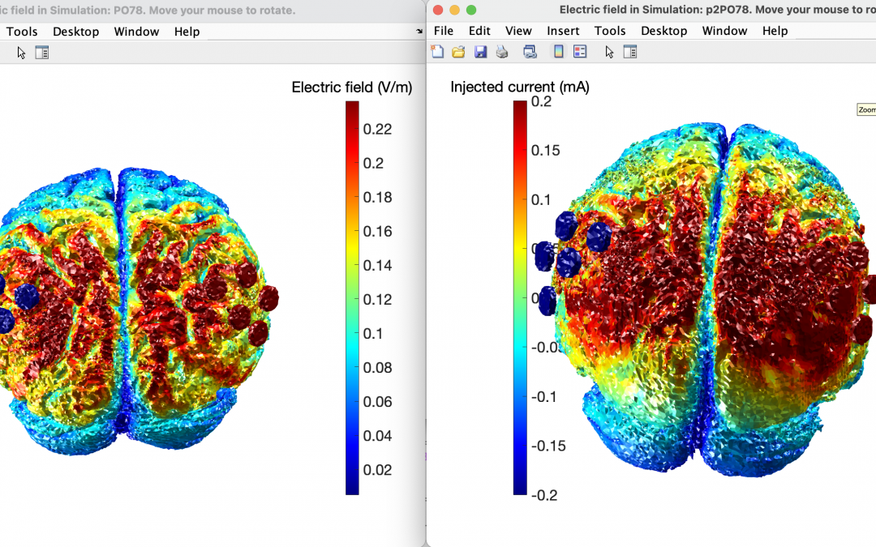Toggle the Insert Colorbar button in toolbar
Image resolution: width=876 pixels, height=547 pixels.
558,52
